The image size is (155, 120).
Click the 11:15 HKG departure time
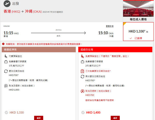[x=11, y=33]
